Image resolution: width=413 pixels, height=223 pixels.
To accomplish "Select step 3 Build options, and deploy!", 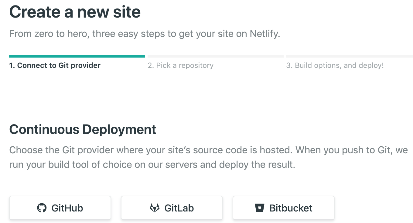I will 335,65.
